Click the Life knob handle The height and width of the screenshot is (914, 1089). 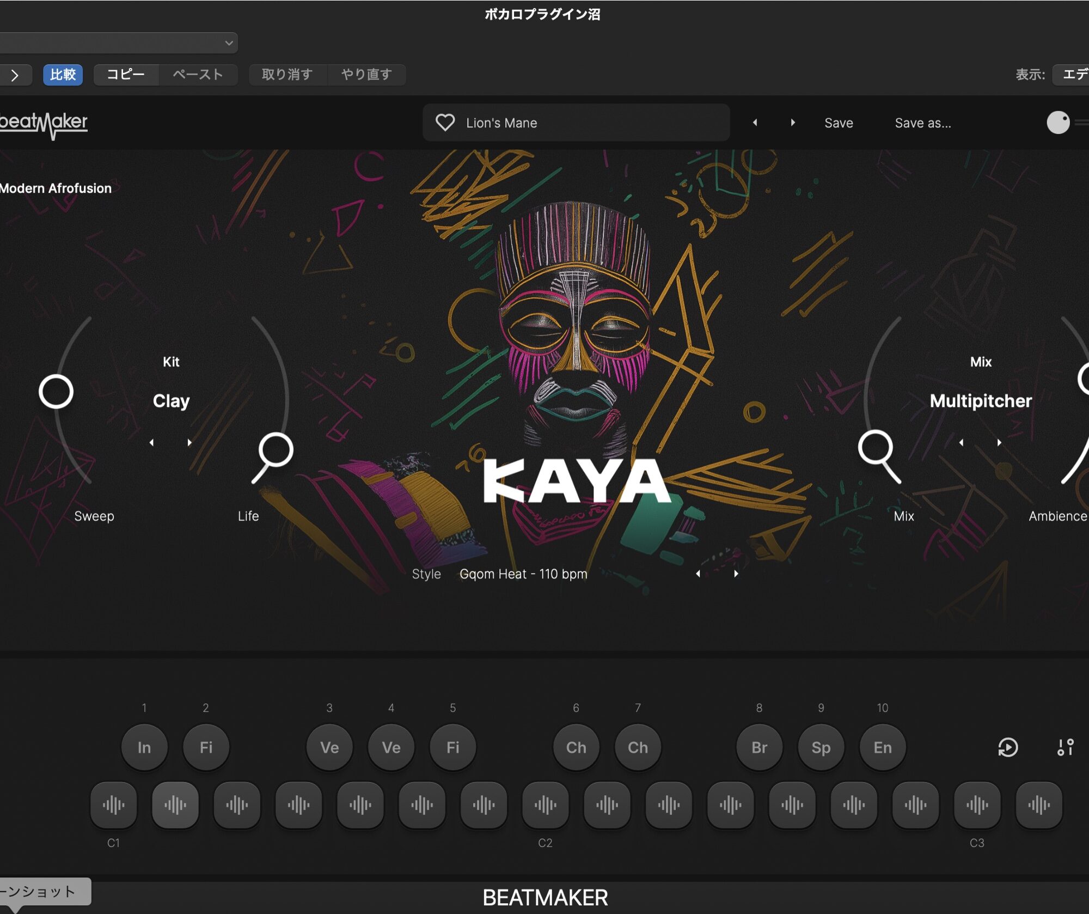(276, 450)
